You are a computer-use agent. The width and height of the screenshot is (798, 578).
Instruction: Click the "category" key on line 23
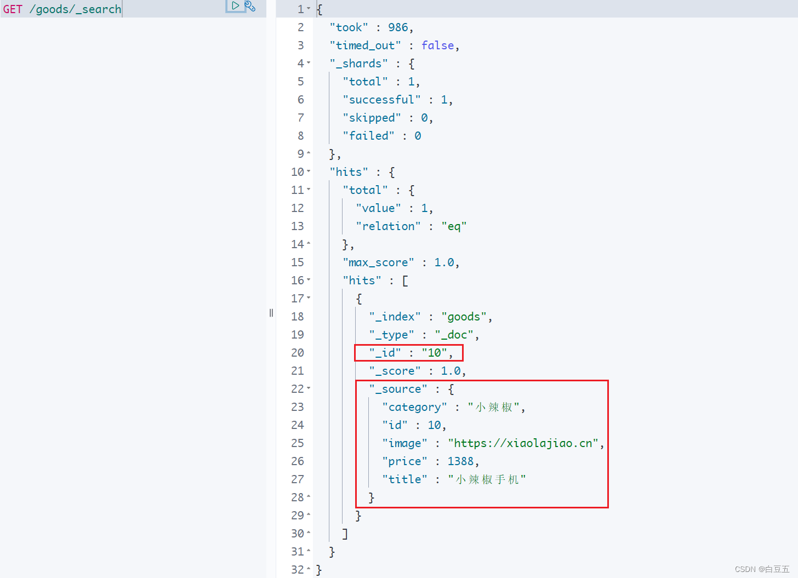(414, 407)
